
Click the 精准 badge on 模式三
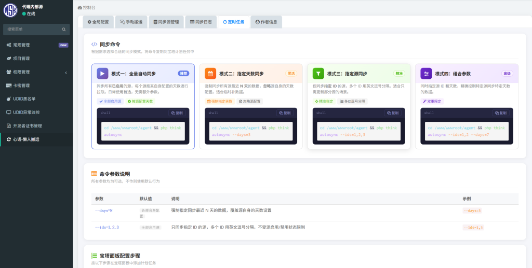coord(400,74)
